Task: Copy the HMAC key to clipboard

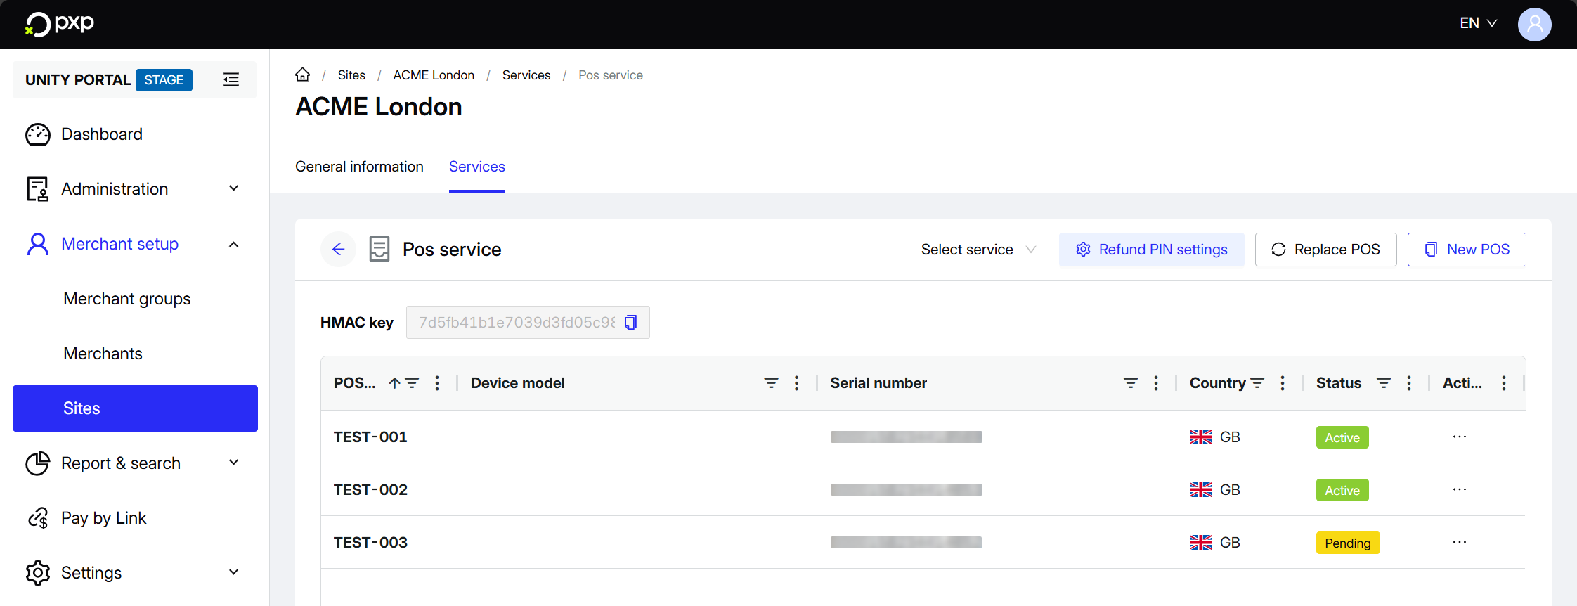Action: point(630,322)
